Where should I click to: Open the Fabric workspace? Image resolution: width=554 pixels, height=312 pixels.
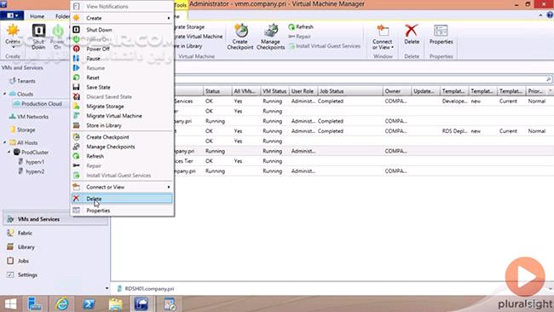tap(55, 233)
